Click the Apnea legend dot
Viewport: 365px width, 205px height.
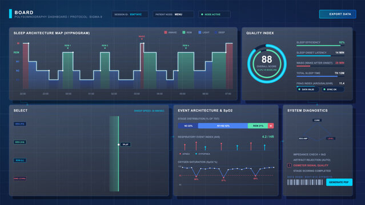(180, 154)
